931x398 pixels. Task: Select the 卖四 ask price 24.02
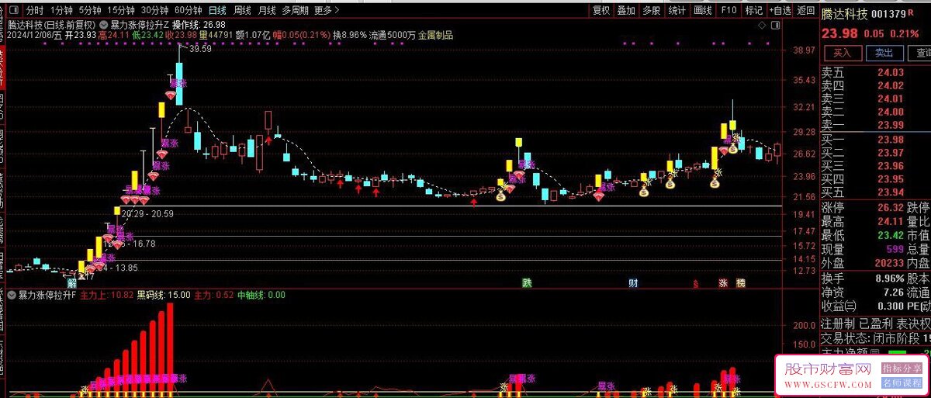click(891, 86)
